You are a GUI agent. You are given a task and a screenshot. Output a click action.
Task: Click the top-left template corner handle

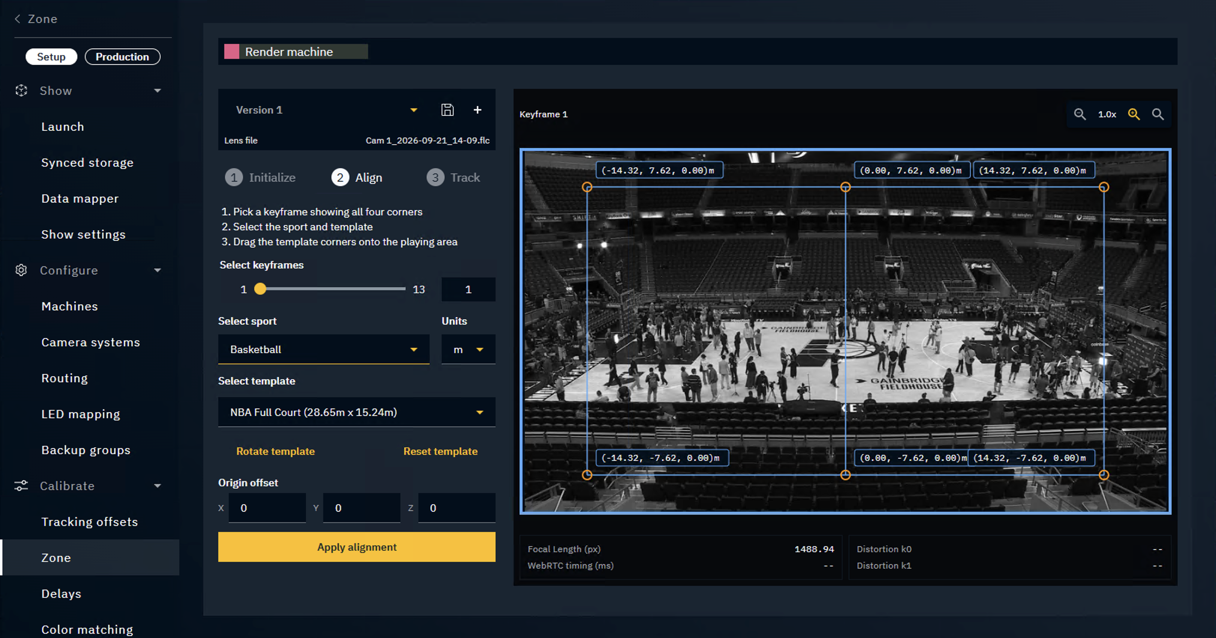pyautogui.click(x=587, y=187)
